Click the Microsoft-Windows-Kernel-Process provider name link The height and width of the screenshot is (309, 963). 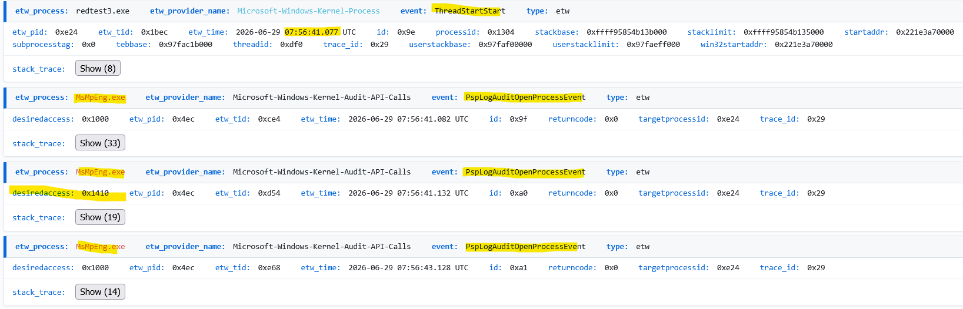click(308, 11)
